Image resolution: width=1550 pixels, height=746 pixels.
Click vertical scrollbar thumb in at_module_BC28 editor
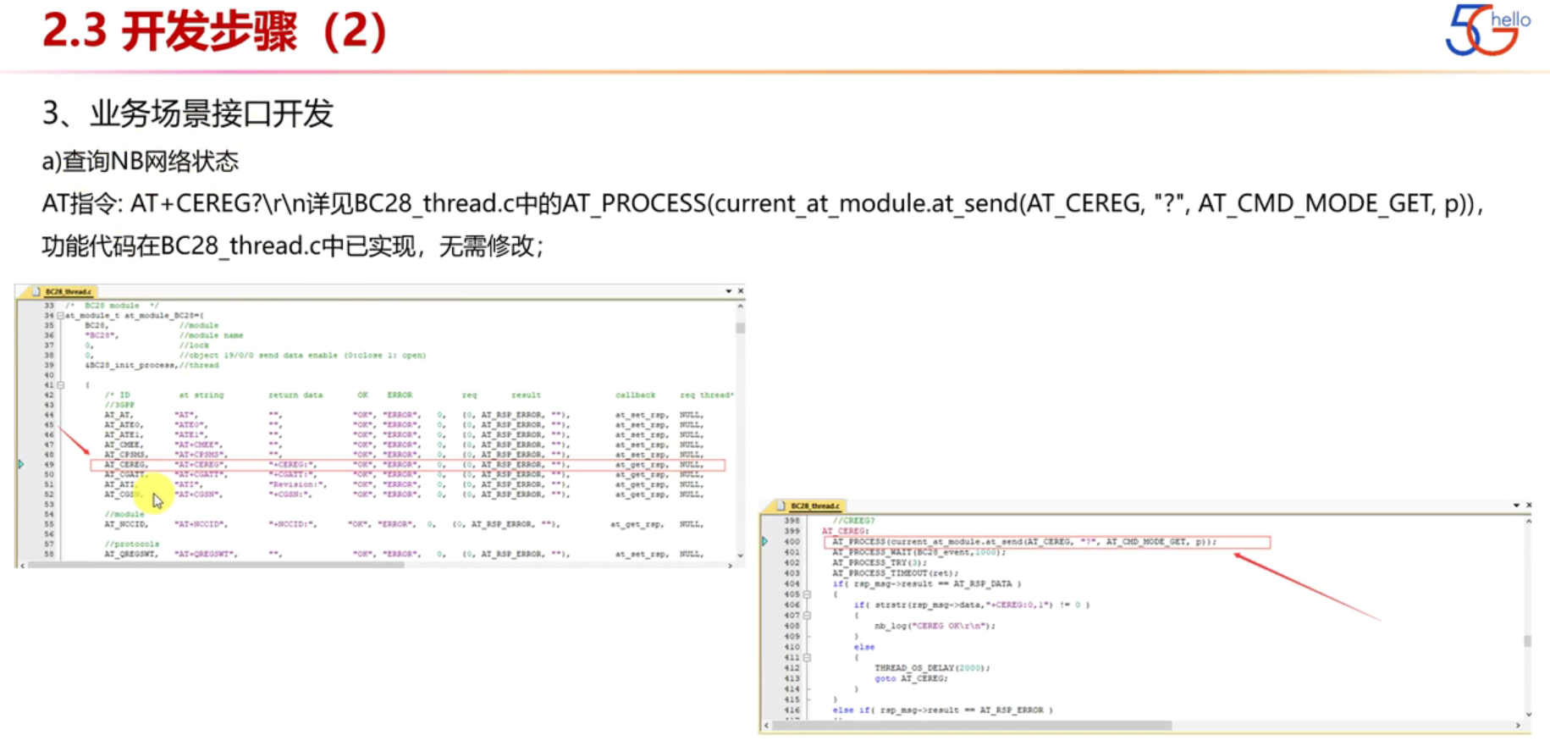coord(740,329)
